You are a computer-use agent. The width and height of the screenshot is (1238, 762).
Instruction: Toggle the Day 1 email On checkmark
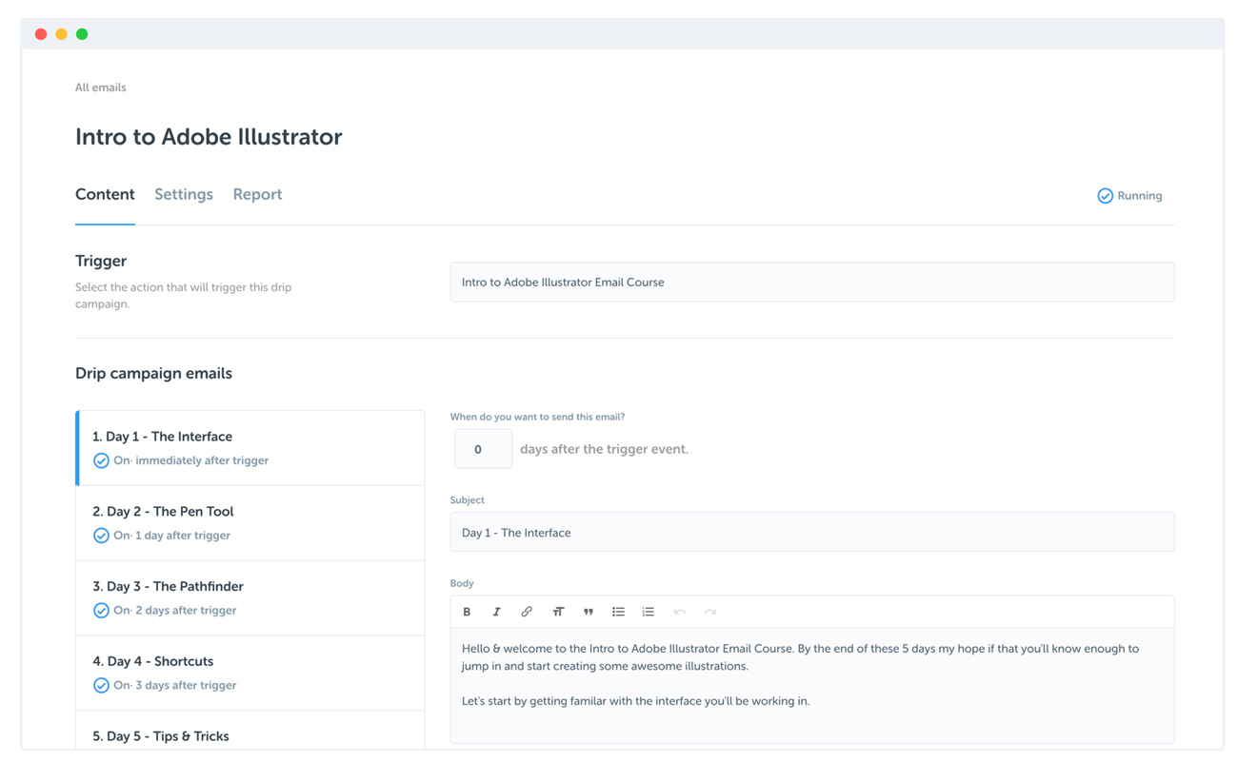tap(101, 460)
